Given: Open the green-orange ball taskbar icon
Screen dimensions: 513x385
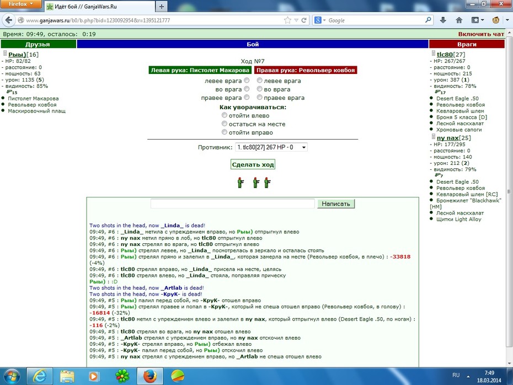Looking at the screenshot, I should [x=178, y=377].
